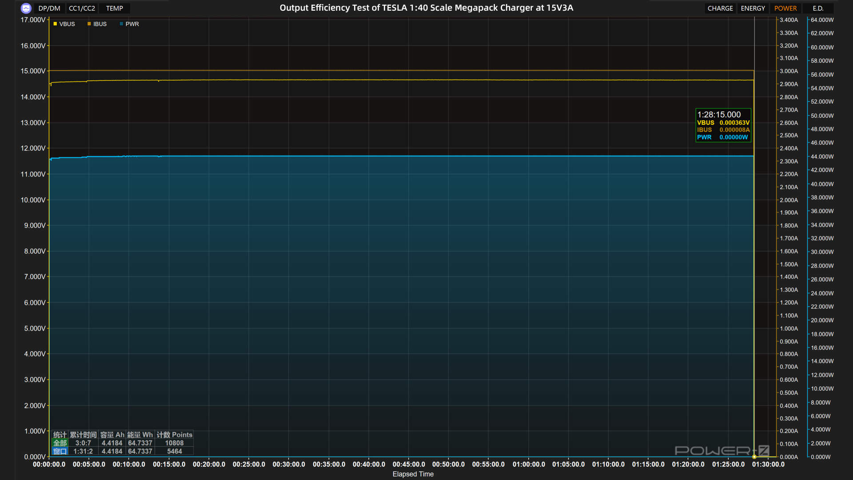Click the chart title text
Image resolution: width=853 pixels, height=480 pixels.
coord(426,8)
